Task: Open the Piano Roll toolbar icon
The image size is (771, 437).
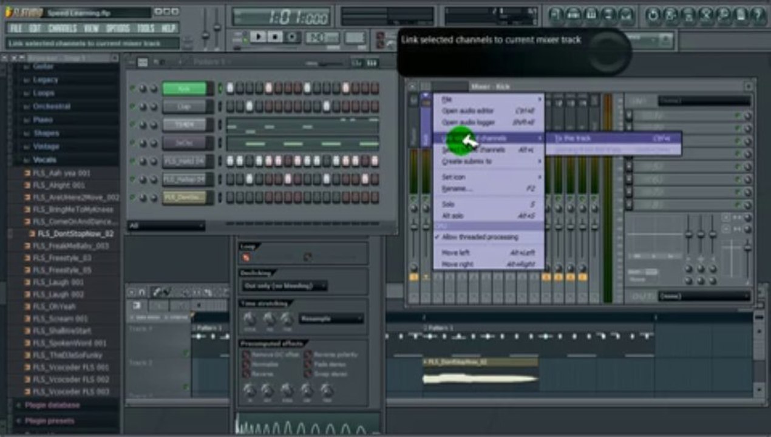Action: click(591, 15)
